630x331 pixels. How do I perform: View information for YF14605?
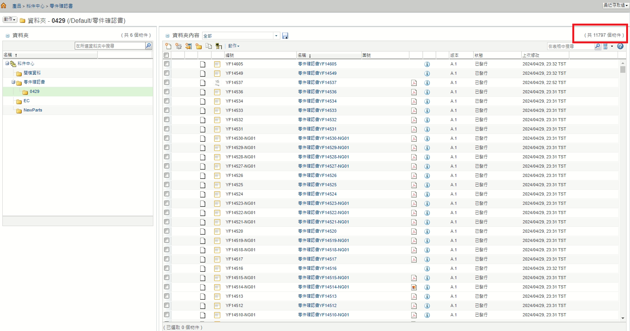pos(427,64)
